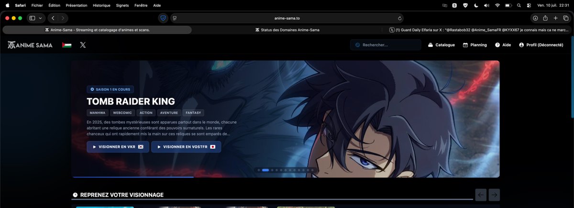Image resolution: width=574 pixels, height=208 pixels.
Task: Click the active carousel slide indicator
Action: (265, 170)
